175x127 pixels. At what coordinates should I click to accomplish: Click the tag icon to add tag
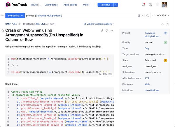[x=107, y=31]
